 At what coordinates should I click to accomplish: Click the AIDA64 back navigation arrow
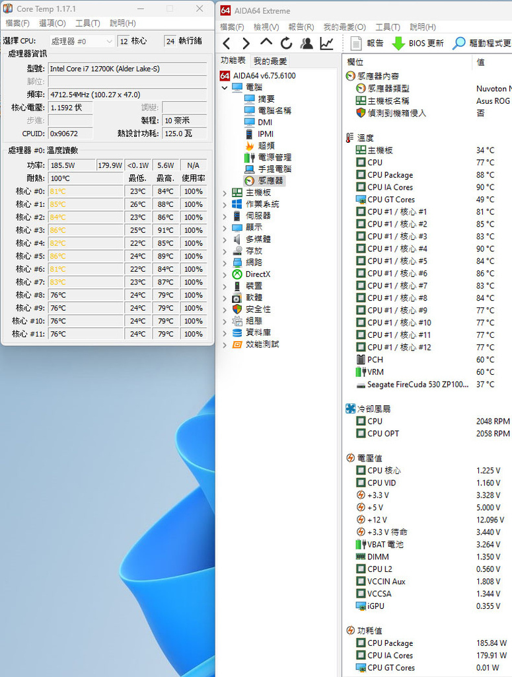(227, 43)
